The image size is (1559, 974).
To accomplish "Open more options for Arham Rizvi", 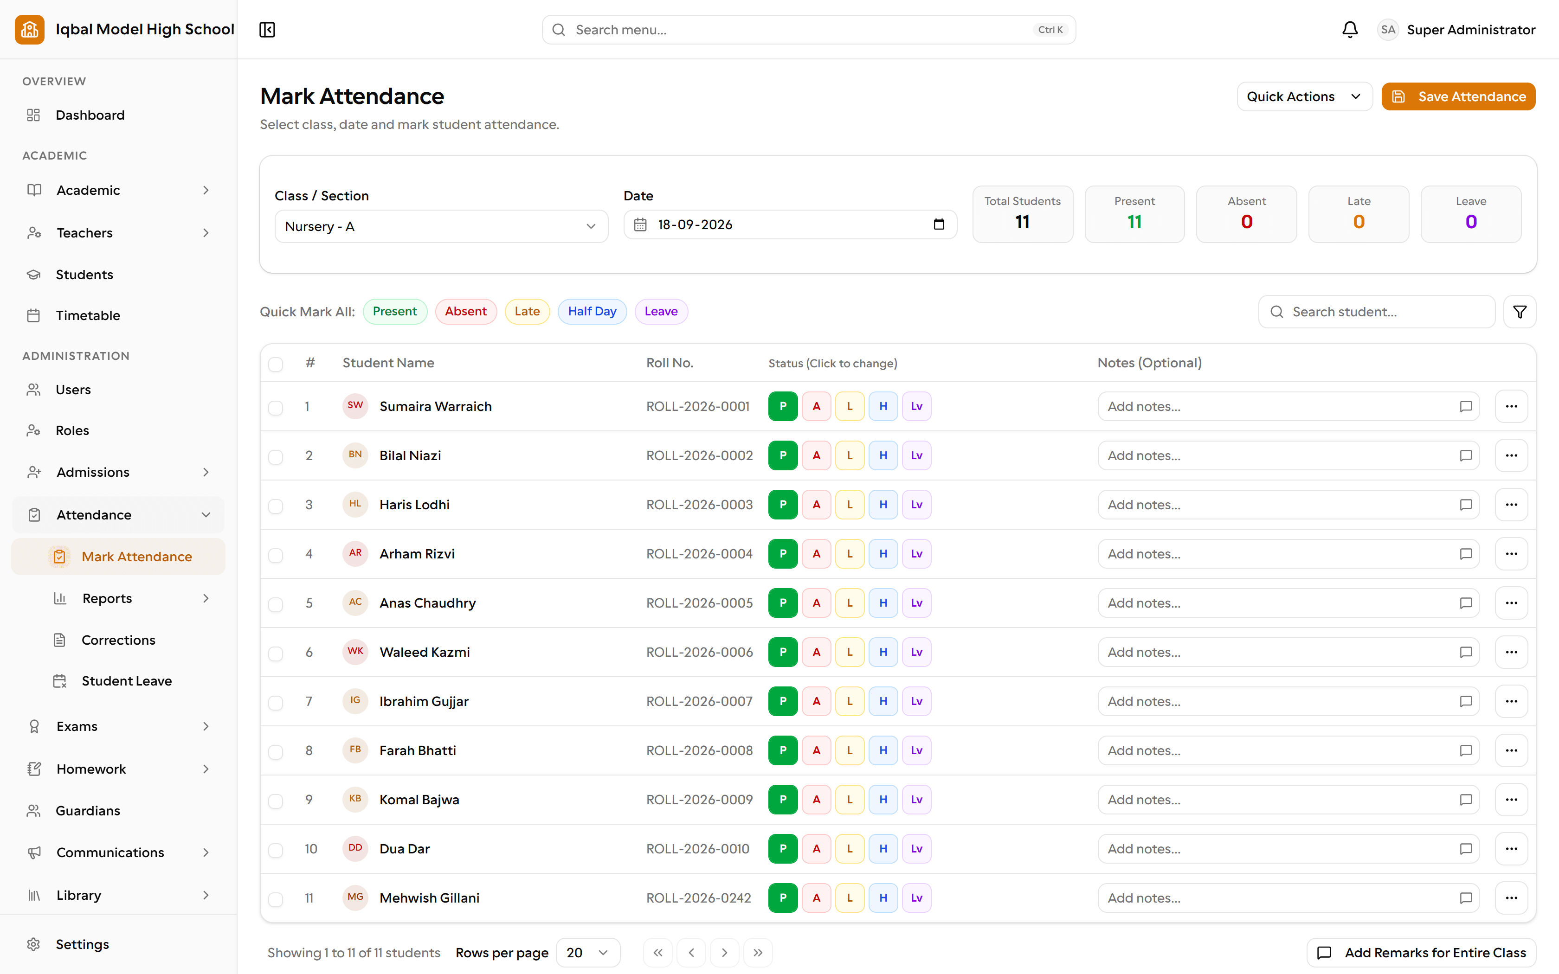I will pyautogui.click(x=1511, y=554).
